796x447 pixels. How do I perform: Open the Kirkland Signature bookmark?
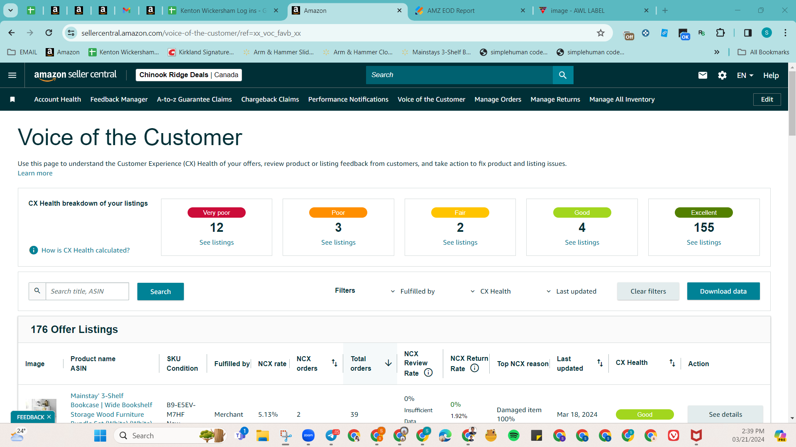coord(201,52)
